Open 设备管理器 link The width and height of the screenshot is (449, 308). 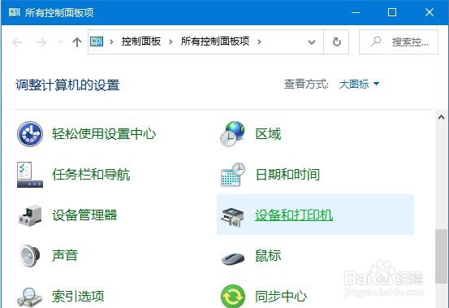pyautogui.click(x=84, y=215)
